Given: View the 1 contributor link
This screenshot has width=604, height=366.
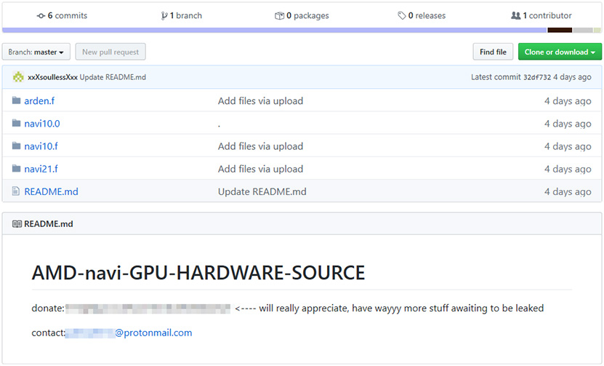Looking at the screenshot, I should tap(541, 16).
